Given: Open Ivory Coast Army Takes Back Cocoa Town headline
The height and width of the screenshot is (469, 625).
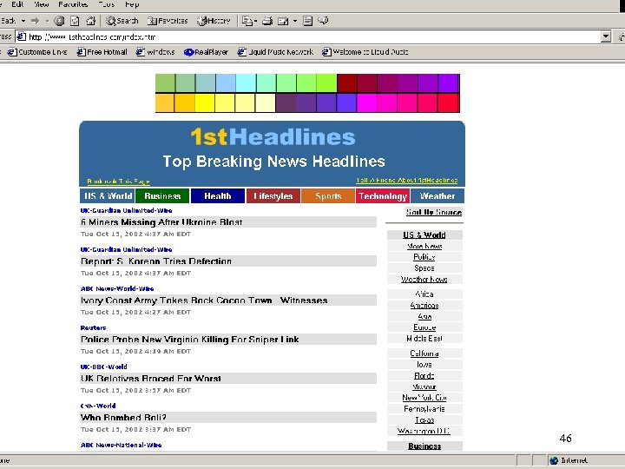Looking at the screenshot, I should pyautogui.click(x=204, y=301).
